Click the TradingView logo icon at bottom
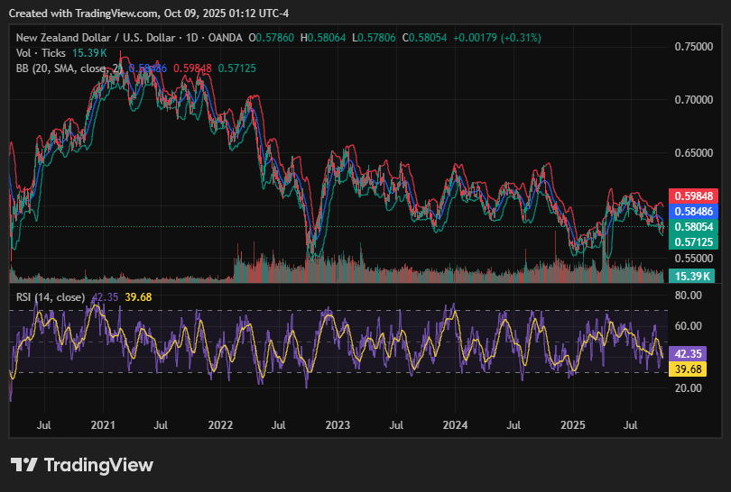 pyautogui.click(x=24, y=465)
